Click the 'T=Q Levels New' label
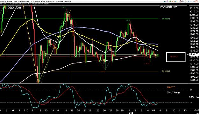 168,7
